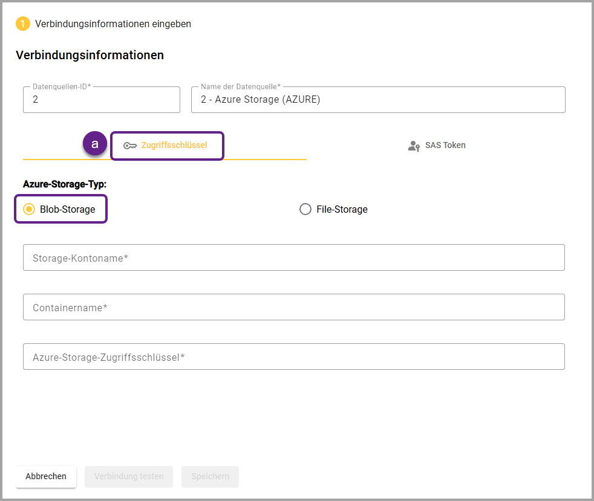Click the "Verbindungsinformationen eingeben" step title
Viewport: 594px width, 501px height.
113,24
